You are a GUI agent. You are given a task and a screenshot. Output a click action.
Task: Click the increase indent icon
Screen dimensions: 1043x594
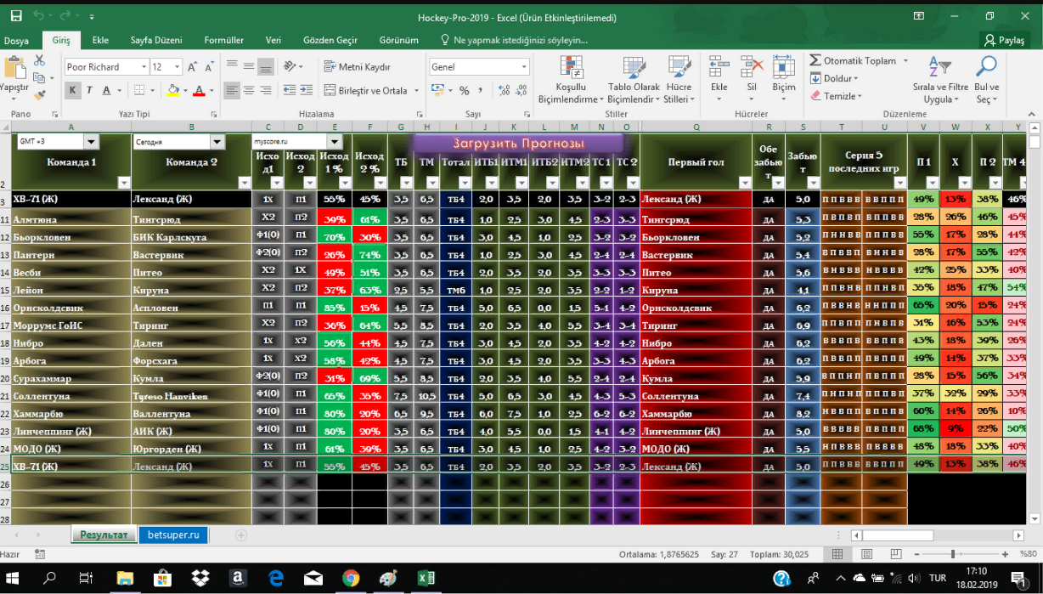point(307,90)
